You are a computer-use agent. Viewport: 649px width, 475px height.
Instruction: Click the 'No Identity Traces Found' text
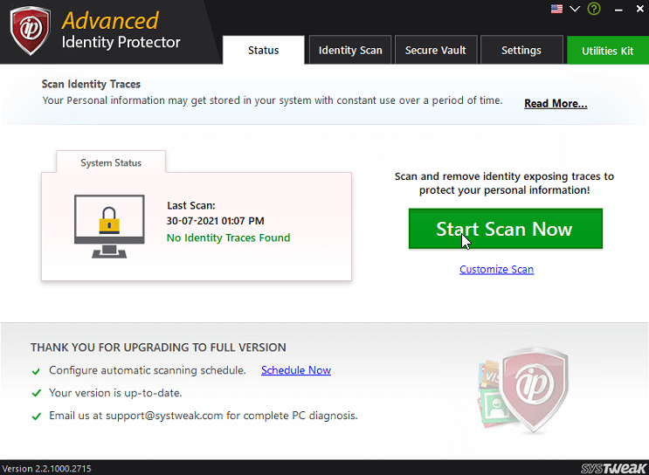point(228,237)
